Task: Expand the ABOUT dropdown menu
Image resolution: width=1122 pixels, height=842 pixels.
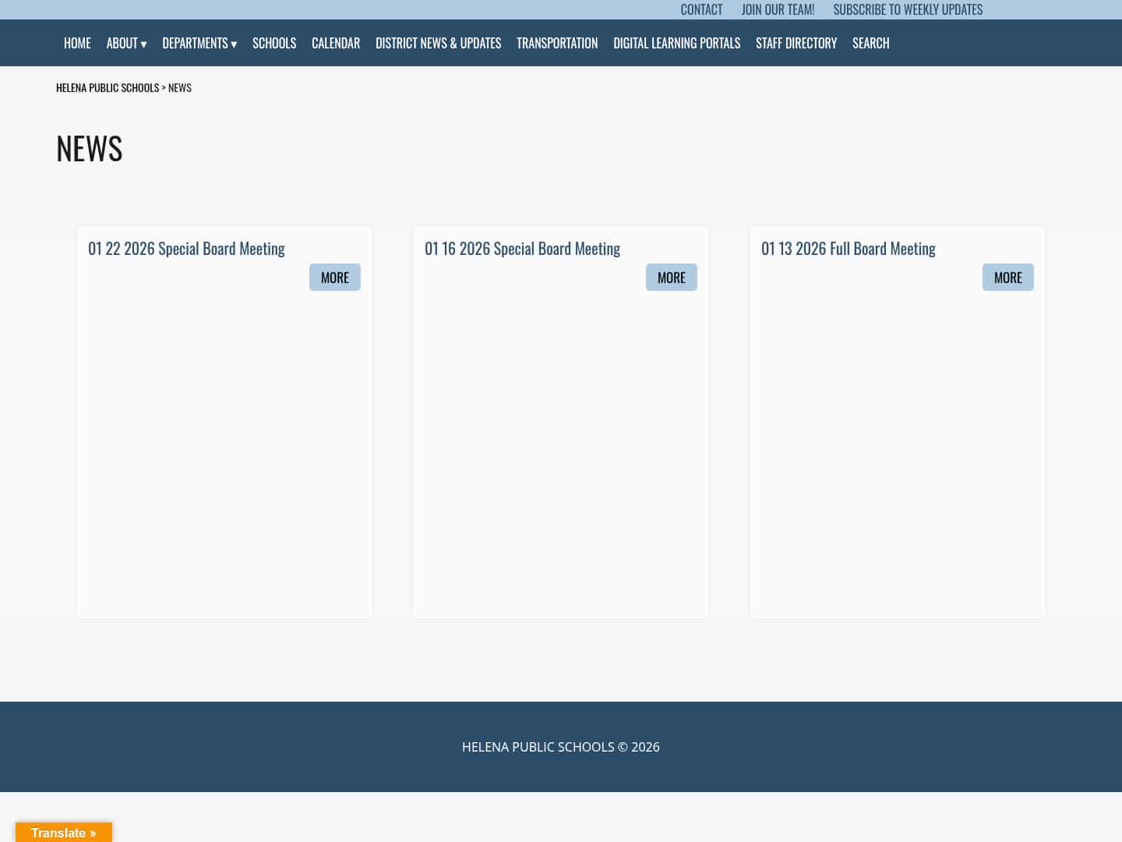Action: pyautogui.click(x=125, y=43)
